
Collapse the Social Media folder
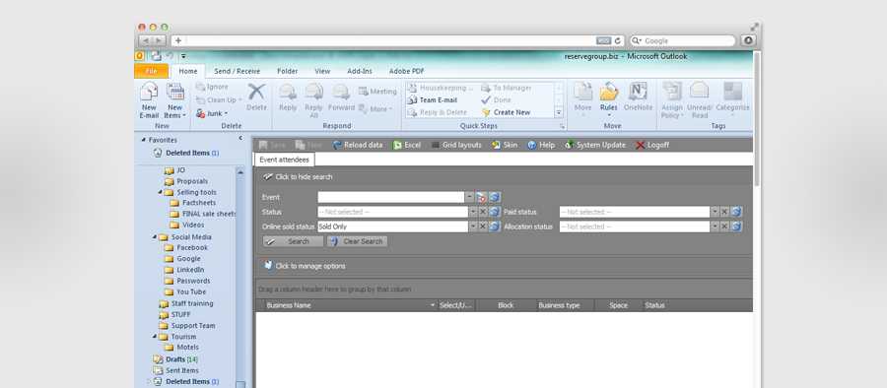point(155,237)
